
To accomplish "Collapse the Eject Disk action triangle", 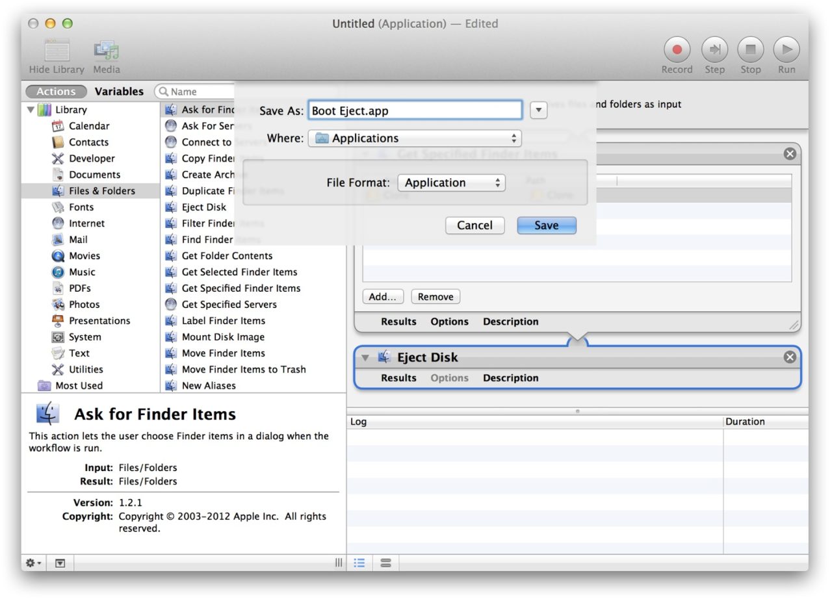I will [365, 357].
